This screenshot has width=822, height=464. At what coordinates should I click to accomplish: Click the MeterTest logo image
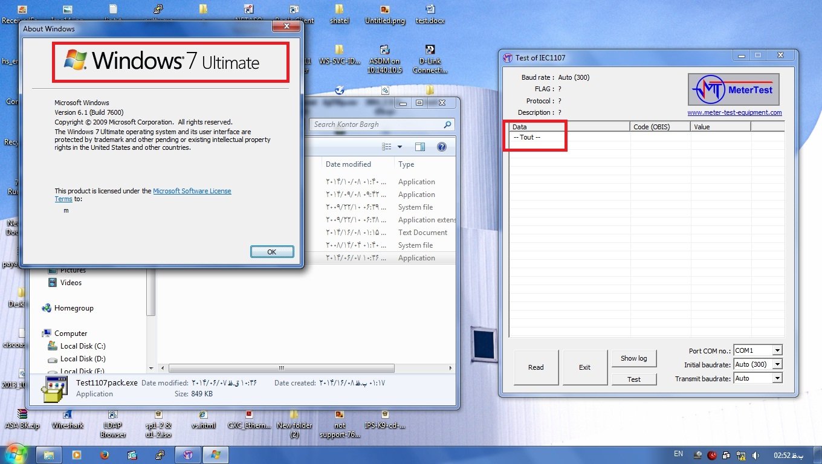734,89
